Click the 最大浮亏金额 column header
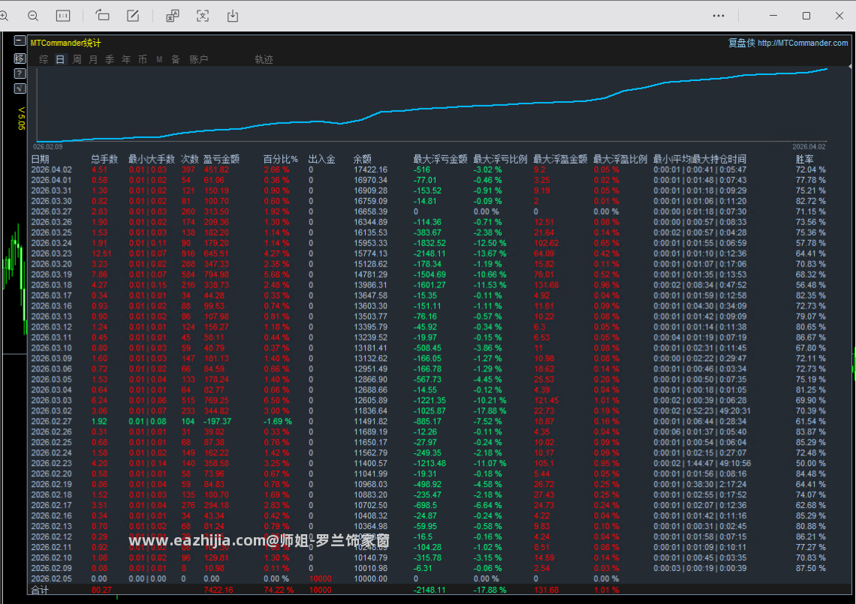 pyautogui.click(x=440, y=159)
